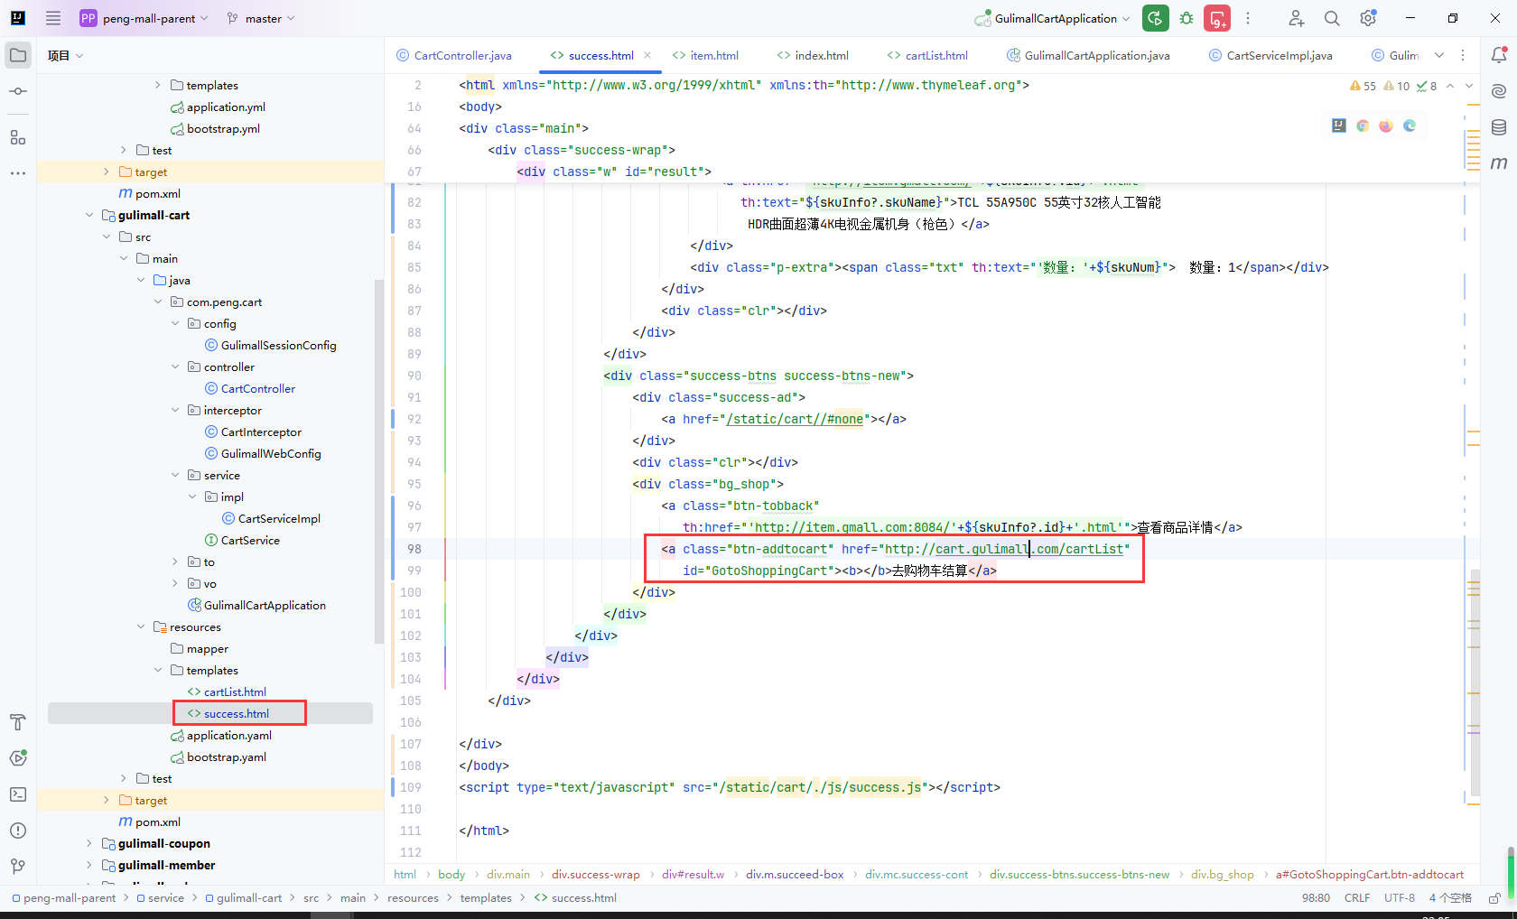
Task: Select GulimallSessionConfig class in tree
Action: [278, 345]
